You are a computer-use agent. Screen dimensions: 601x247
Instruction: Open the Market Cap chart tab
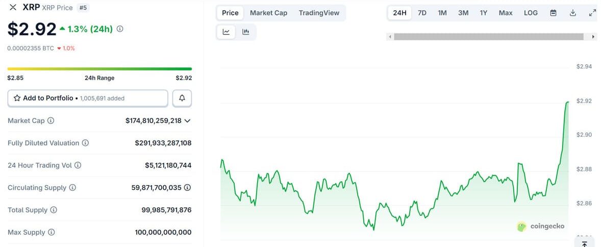point(268,13)
